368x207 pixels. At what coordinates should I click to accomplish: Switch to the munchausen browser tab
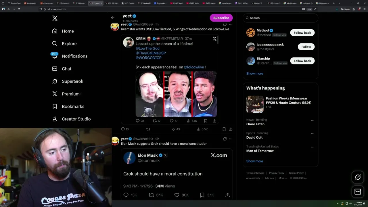tap(225, 3)
